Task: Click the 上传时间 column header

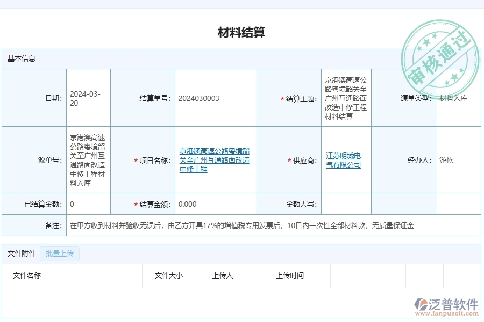Action: pos(290,276)
